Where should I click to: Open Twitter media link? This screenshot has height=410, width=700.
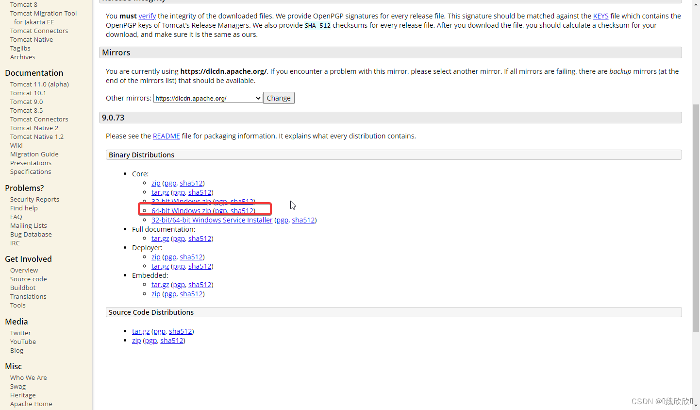[x=20, y=333]
